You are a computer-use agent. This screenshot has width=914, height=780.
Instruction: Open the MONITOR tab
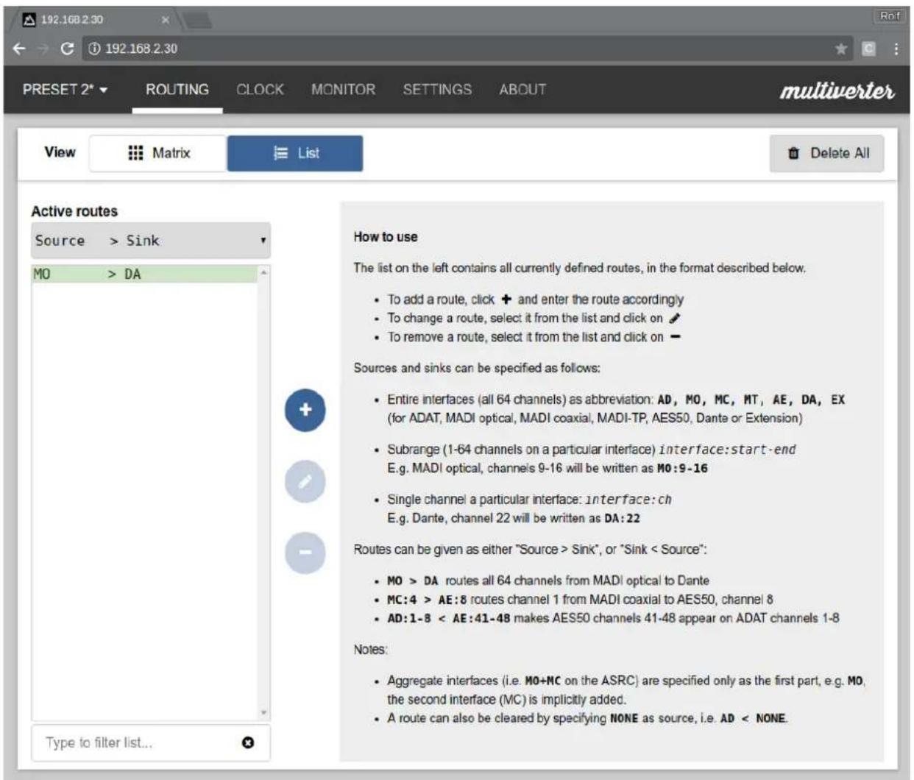pos(343,90)
